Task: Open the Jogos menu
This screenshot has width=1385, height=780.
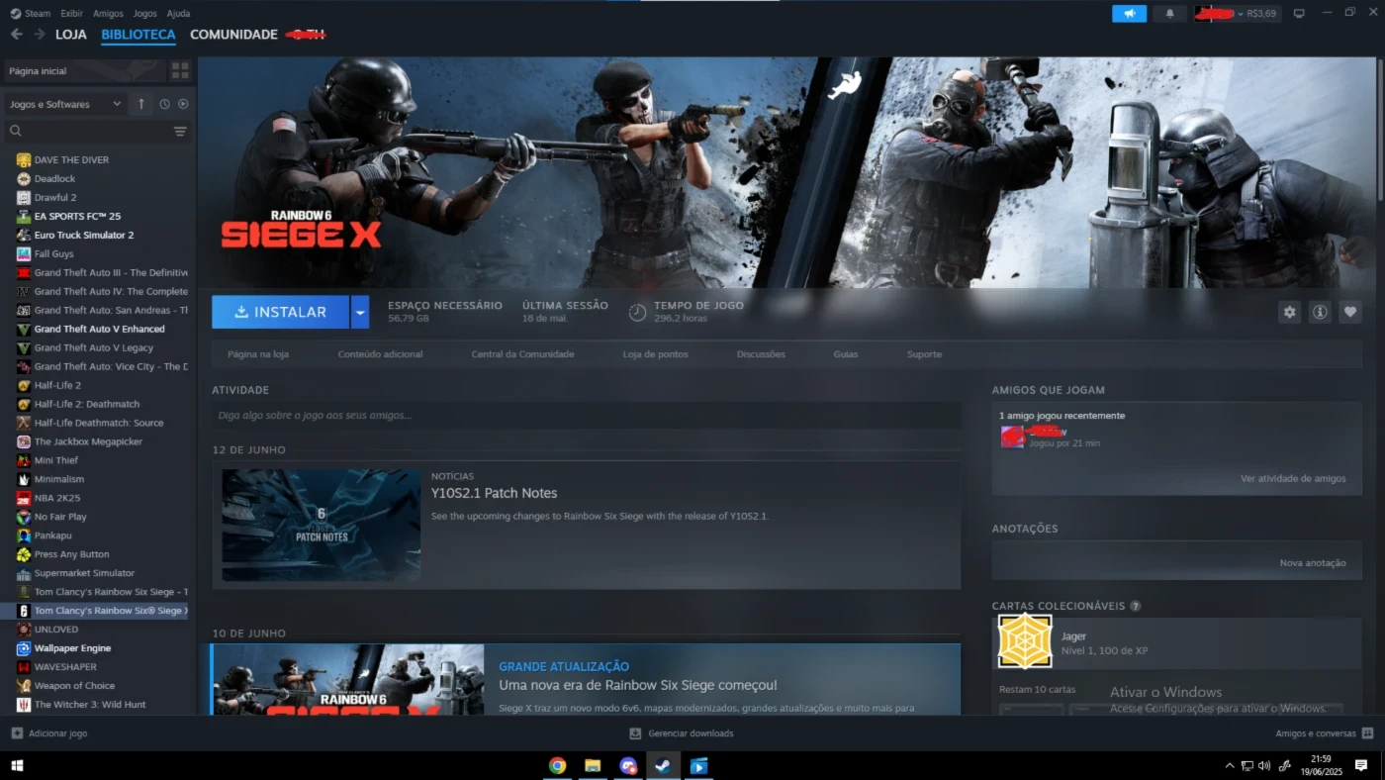Action: pos(144,14)
